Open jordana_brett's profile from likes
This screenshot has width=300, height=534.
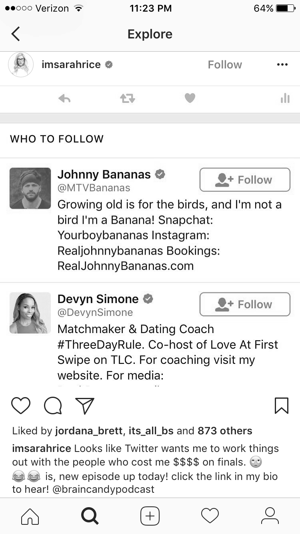(x=89, y=431)
